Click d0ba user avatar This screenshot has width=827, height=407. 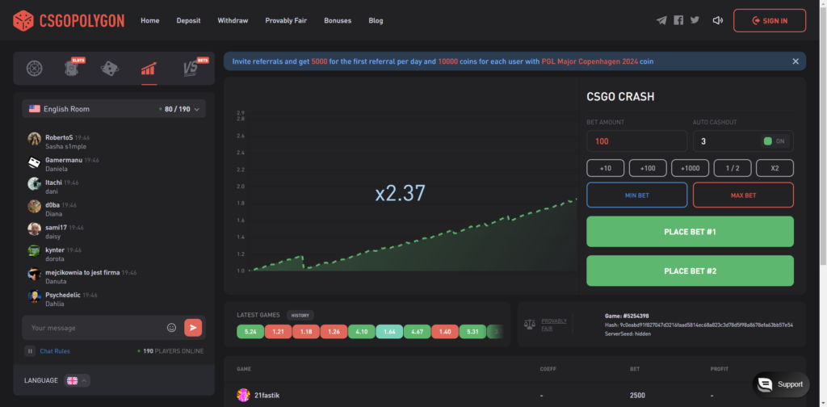click(x=34, y=206)
